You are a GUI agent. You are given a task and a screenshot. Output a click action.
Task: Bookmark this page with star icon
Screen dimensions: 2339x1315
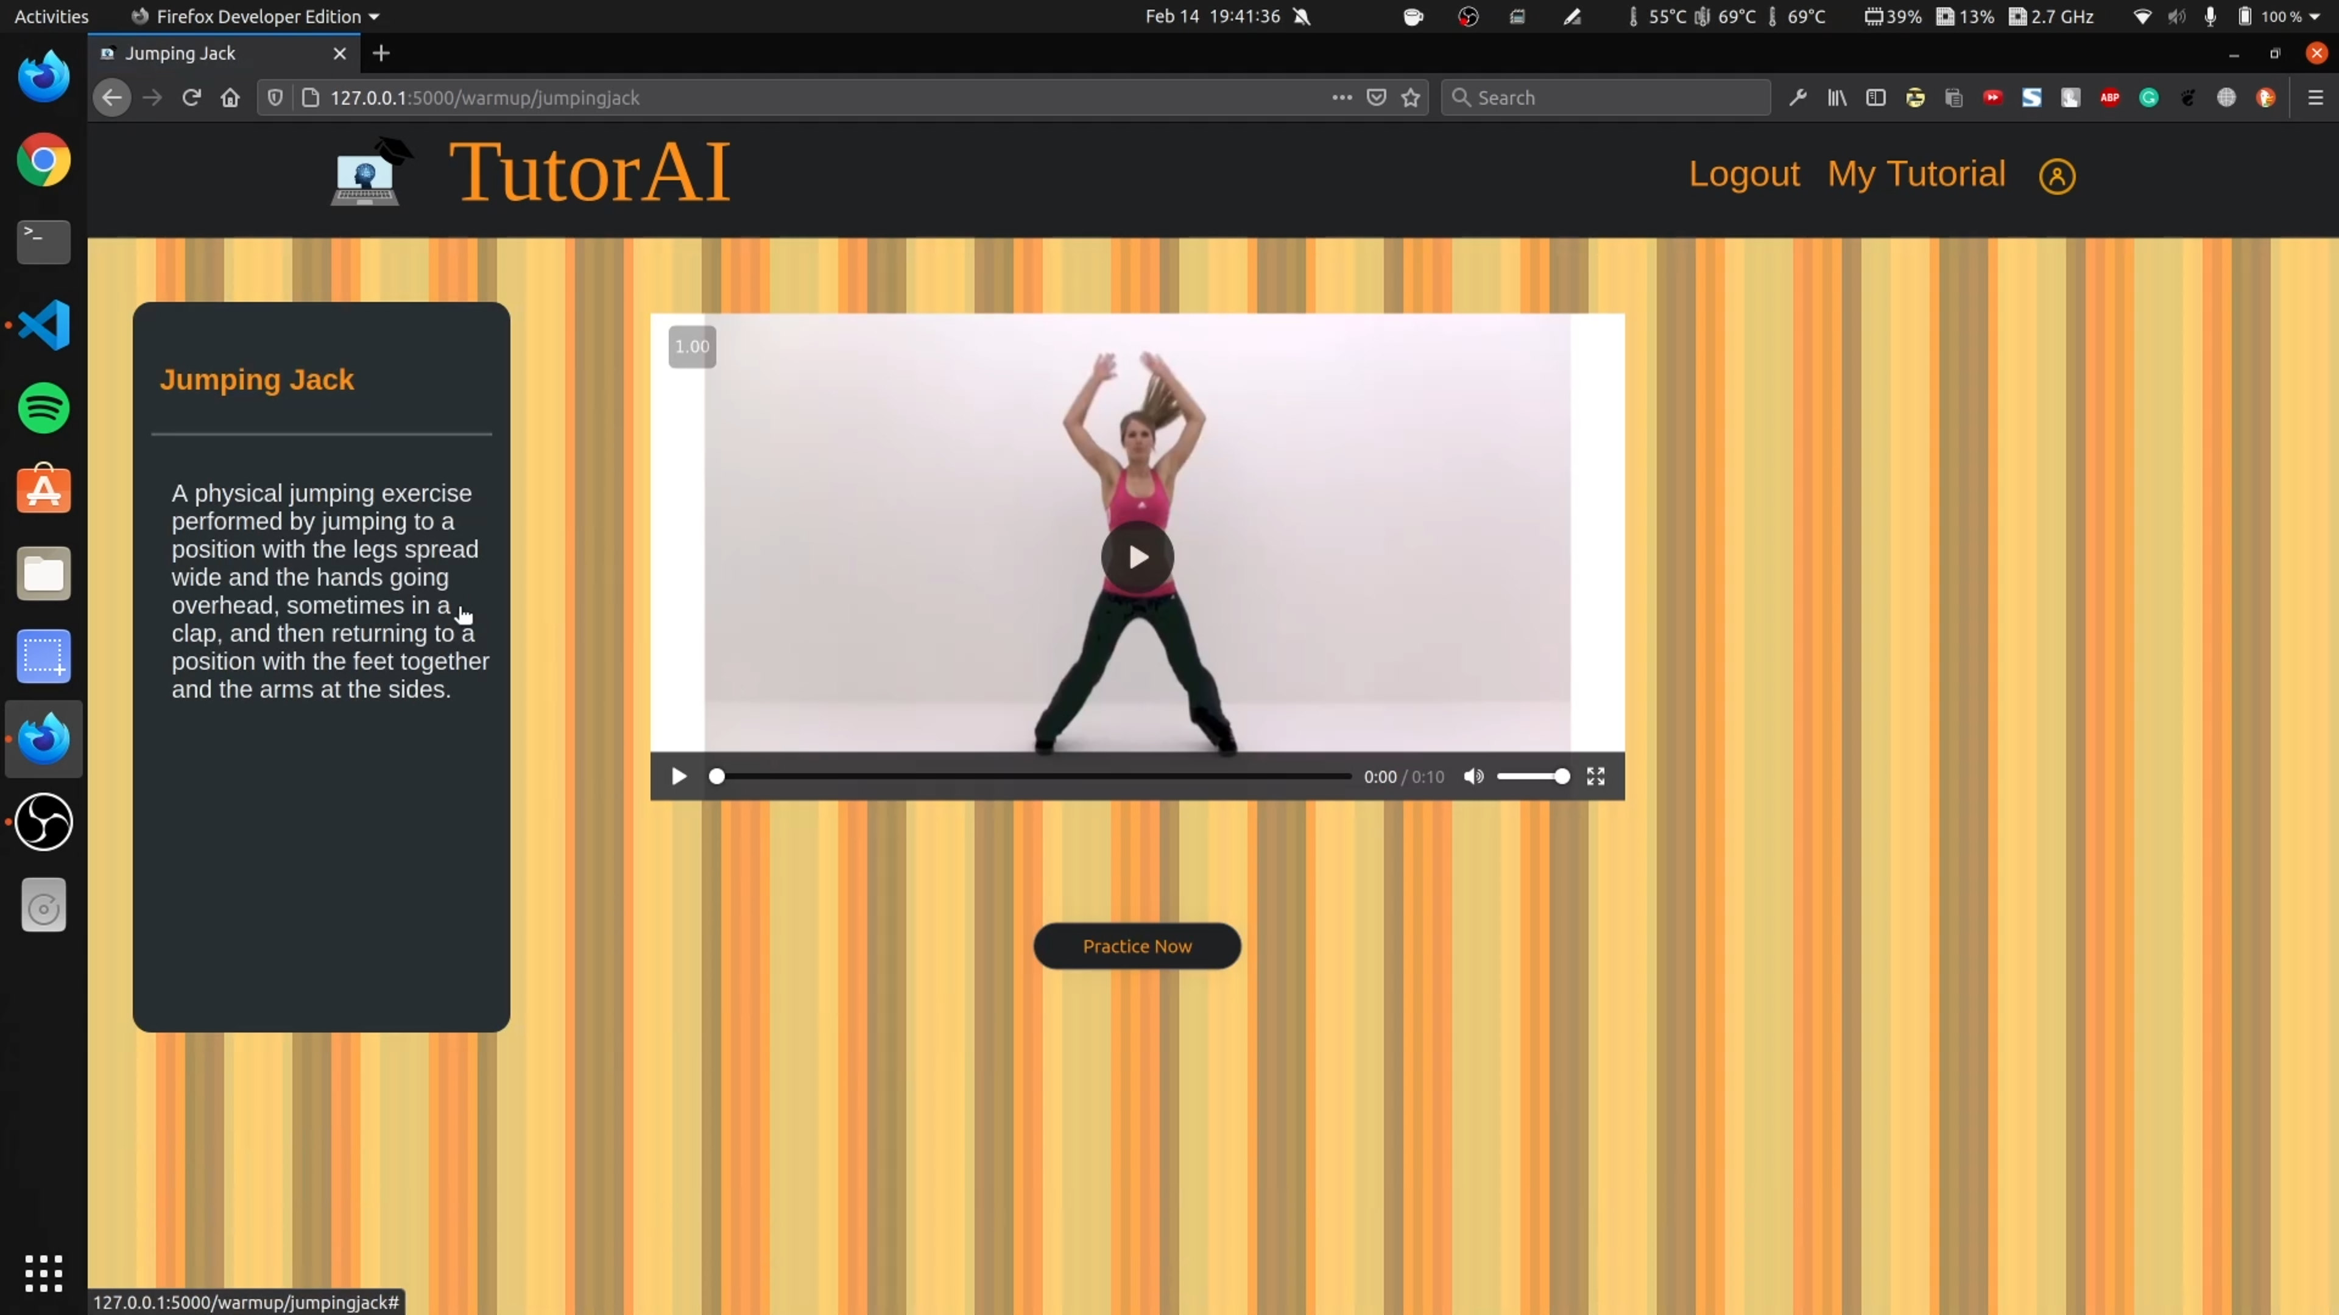click(x=1410, y=98)
